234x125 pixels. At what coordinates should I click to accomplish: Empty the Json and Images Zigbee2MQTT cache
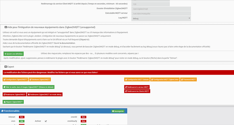coord(28,87)
